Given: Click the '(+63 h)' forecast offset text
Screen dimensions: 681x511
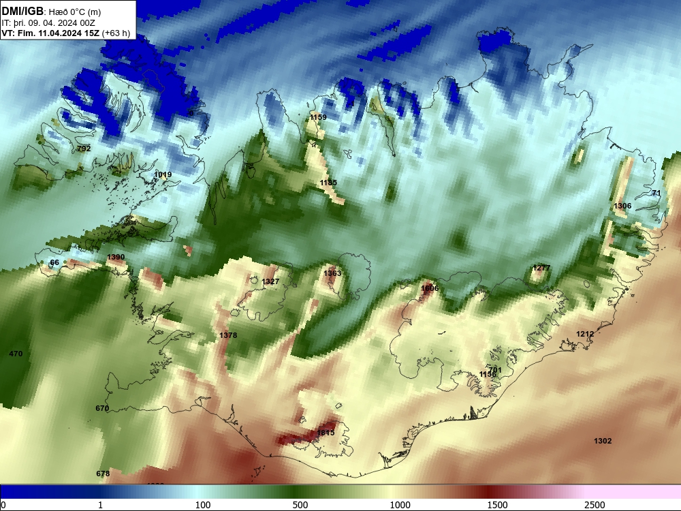Looking at the screenshot, I should click(x=116, y=33).
